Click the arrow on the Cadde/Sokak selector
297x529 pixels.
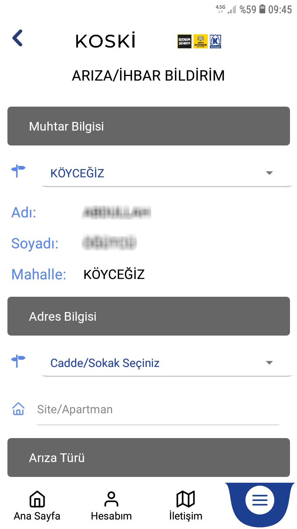269,363
